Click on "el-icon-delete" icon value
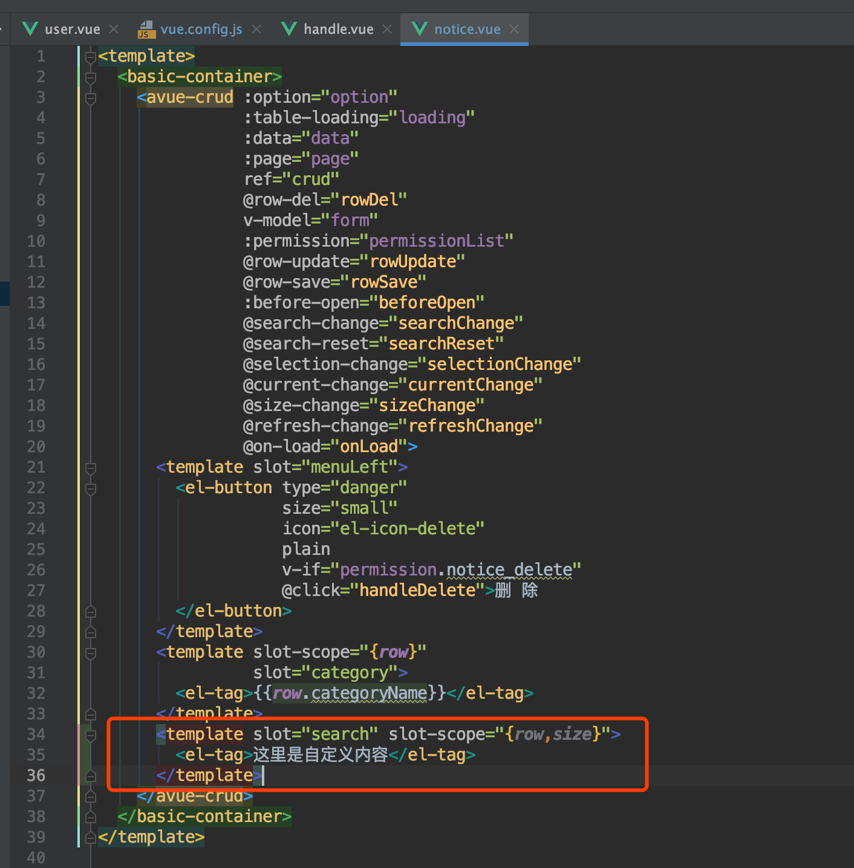Viewport: 854px width, 868px height. 408,529
